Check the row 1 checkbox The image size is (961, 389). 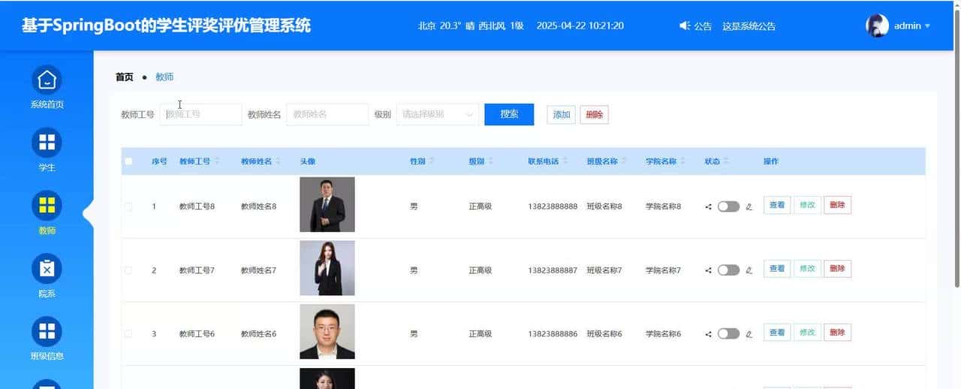(128, 207)
